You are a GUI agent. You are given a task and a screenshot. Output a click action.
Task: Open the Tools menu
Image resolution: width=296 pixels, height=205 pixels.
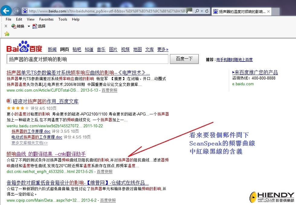click(63, 19)
